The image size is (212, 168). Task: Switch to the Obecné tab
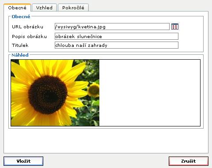click(x=17, y=8)
